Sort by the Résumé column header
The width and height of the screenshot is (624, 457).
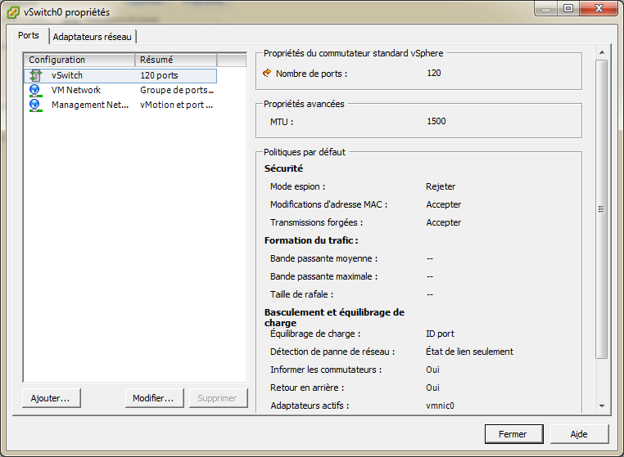click(176, 60)
